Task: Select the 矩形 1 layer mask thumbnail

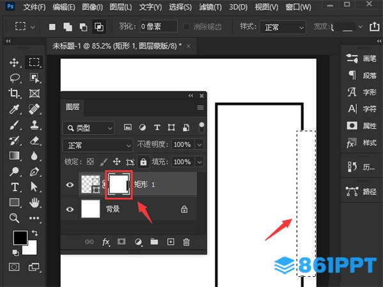Action: (x=119, y=185)
